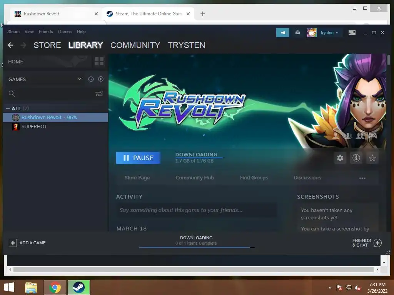Open the View menu
Viewport: 394px width, 295px height.
pos(29,31)
